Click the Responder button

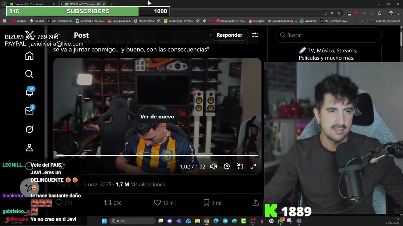click(229, 35)
